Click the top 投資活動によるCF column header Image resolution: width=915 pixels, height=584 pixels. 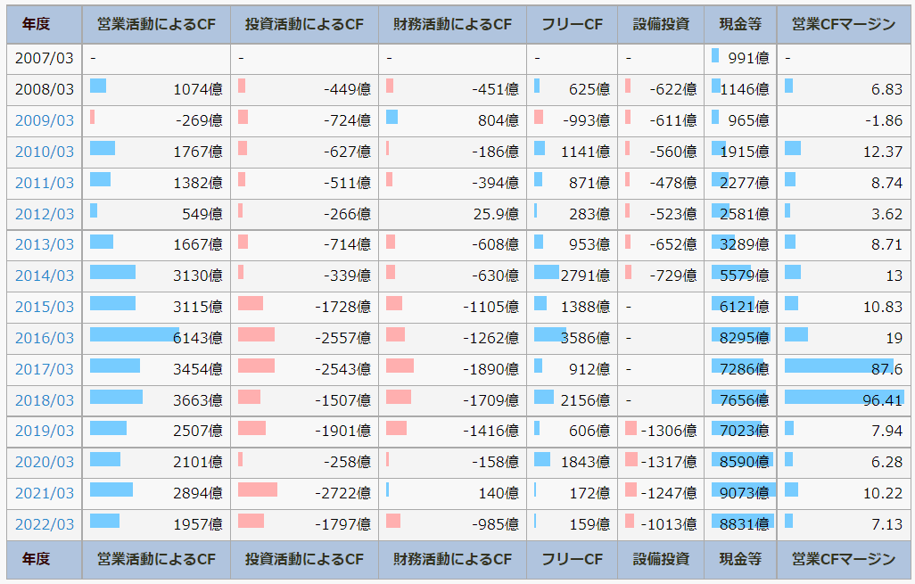coord(305,24)
